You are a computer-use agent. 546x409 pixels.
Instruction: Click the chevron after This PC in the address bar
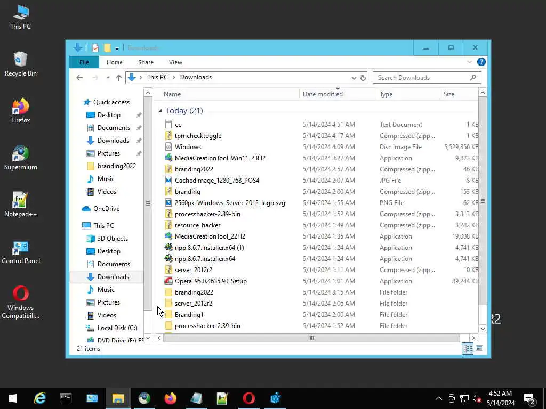point(174,77)
